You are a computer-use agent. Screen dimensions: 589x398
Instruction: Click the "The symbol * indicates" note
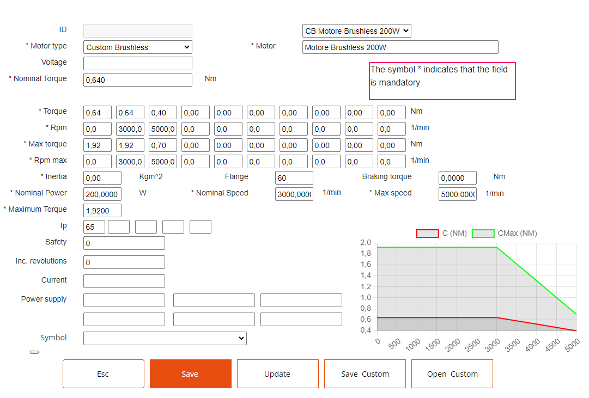(442, 81)
